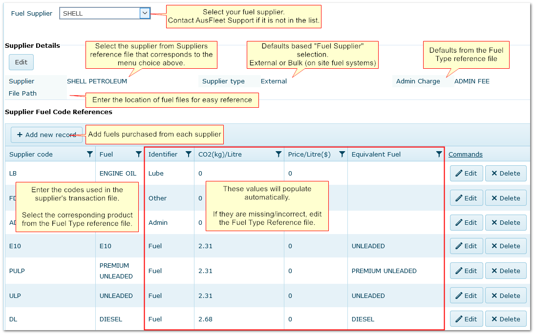Click filter icon in Supplier code column

point(89,154)
